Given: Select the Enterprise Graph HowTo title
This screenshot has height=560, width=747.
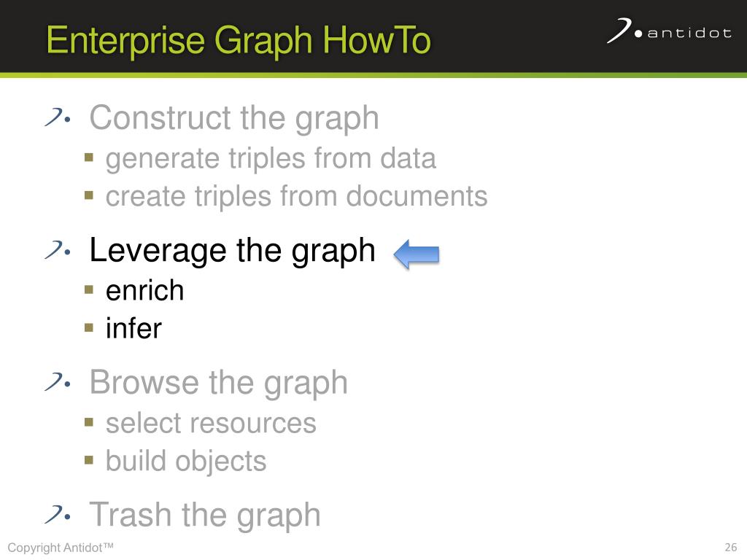Looking at the screenshot, I should tap(239, 41).
